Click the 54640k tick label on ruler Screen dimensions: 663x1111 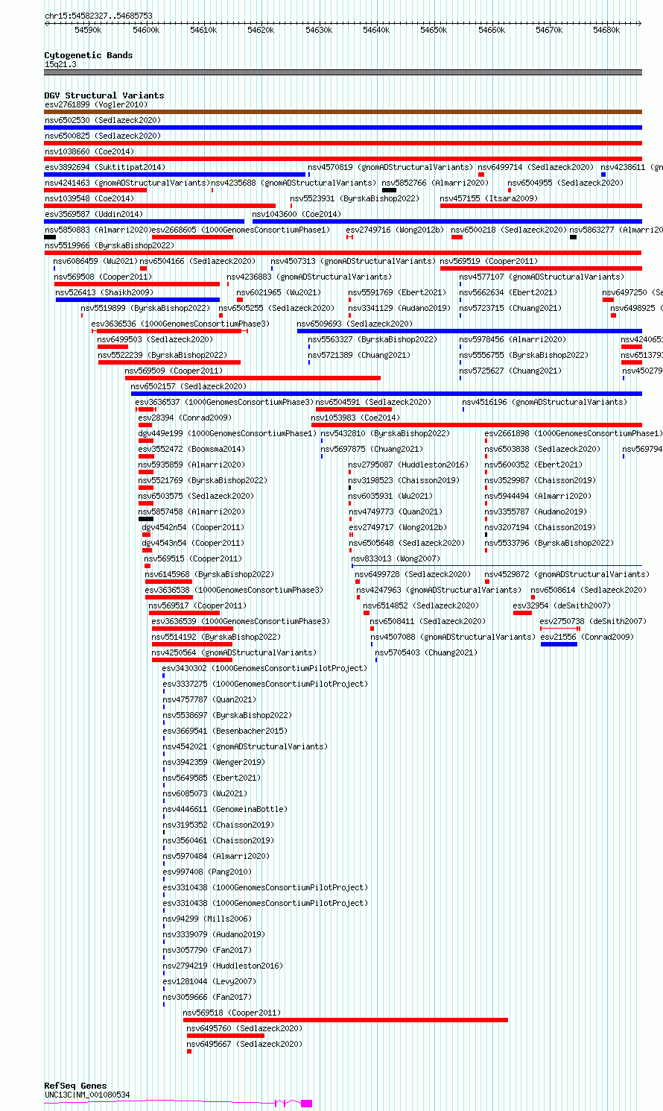[376, 30]
